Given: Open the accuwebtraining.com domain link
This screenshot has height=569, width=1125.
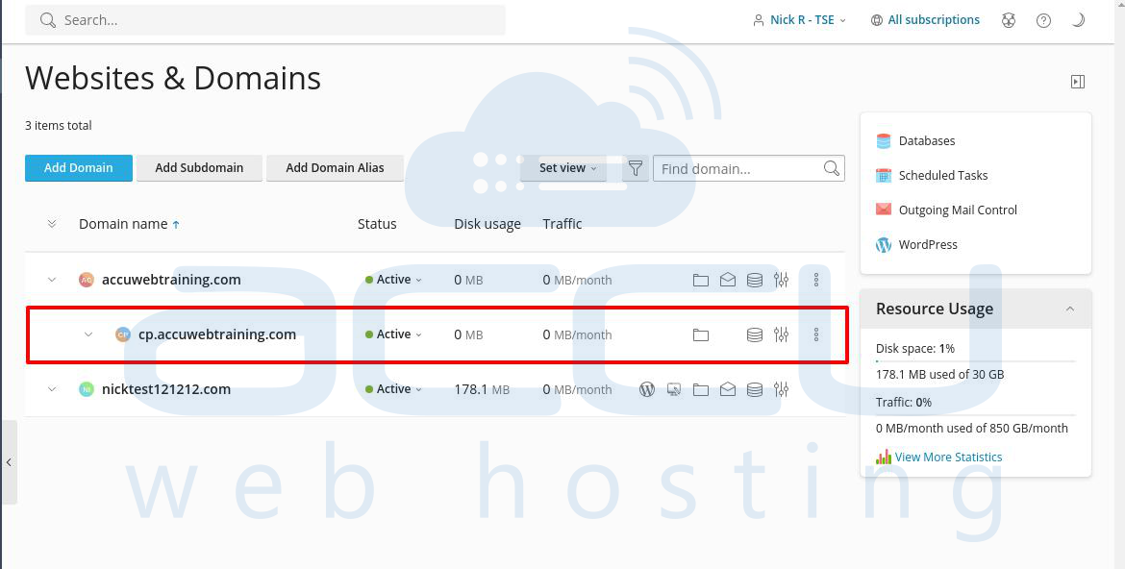Looking at the screenshot, I should [x=171, y=280].
